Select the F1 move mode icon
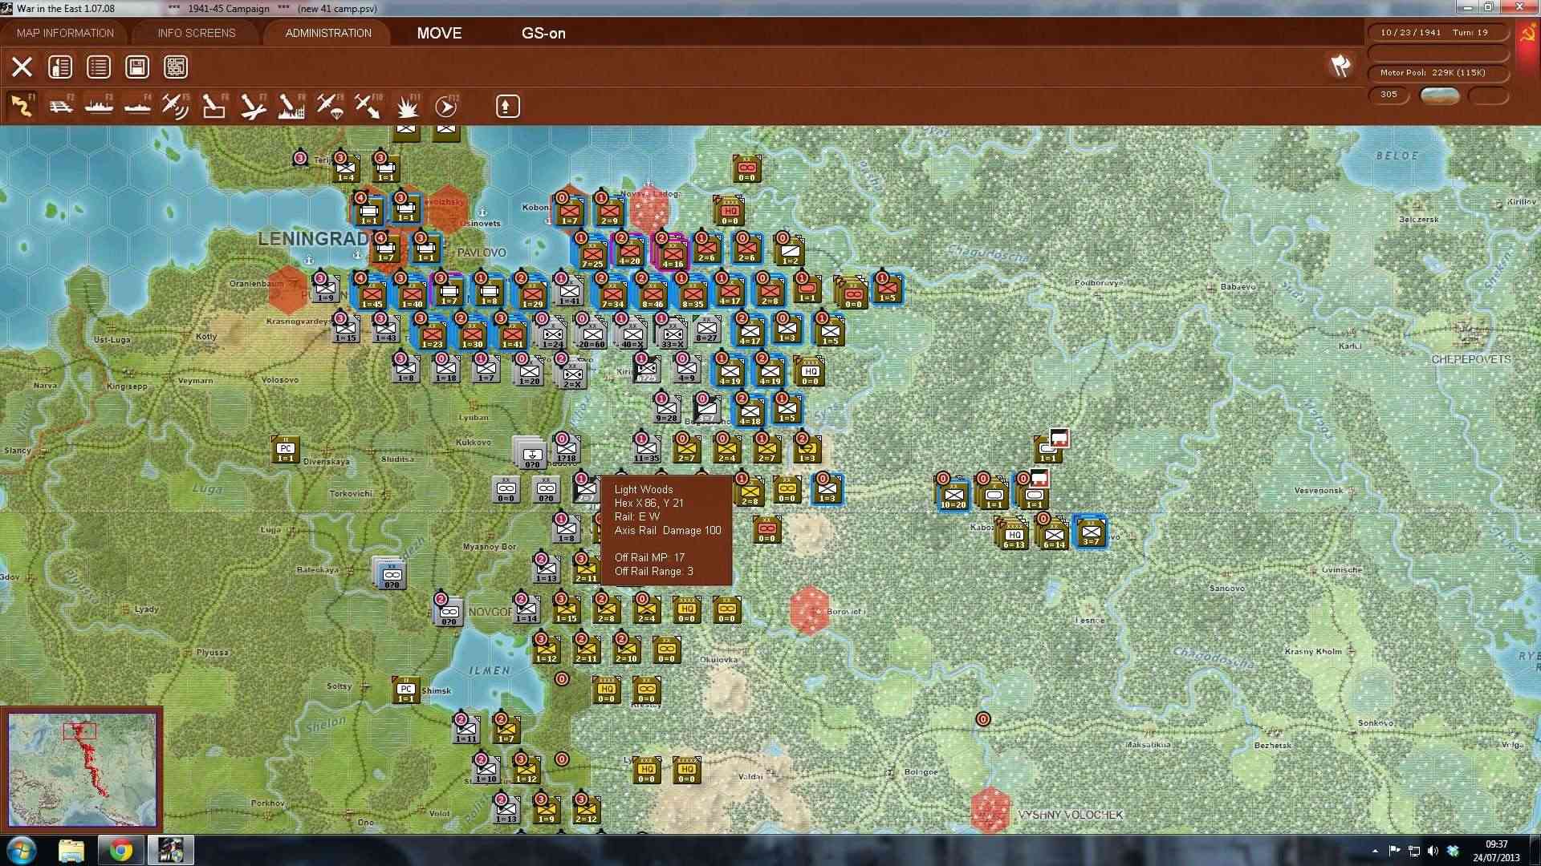1541x866 pixels. 22,106
